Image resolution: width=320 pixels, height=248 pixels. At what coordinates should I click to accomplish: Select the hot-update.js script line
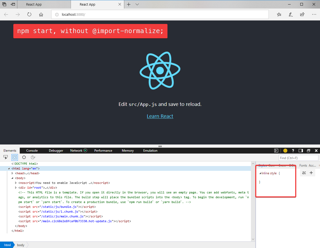[x=75, y=221]
